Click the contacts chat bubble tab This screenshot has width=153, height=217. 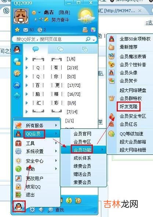(x=36, y=49)
